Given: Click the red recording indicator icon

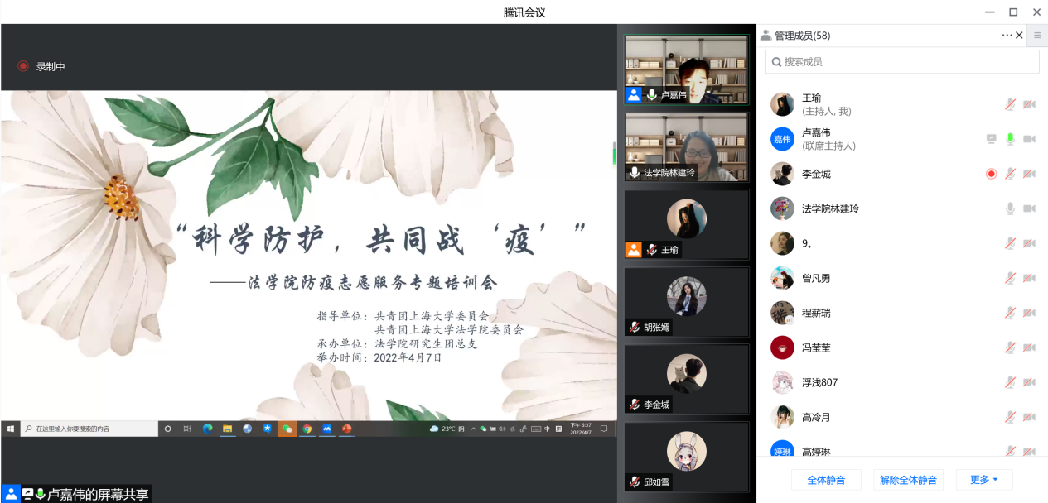Looking at the screenshot, I should (23, 66).
